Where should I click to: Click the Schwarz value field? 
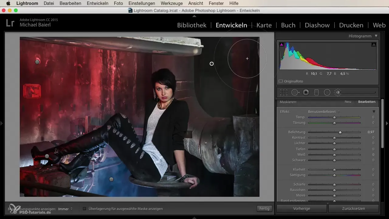click(373, 160)
